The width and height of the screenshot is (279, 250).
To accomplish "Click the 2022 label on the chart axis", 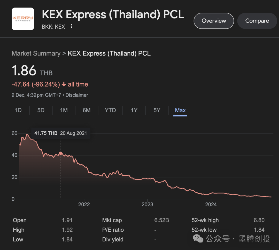I will click(84, 205).
